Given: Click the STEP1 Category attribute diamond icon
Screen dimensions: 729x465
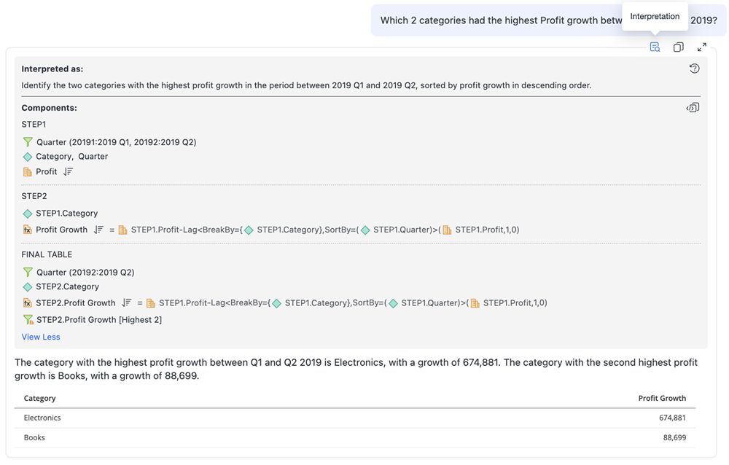Looking at the screenshot, I should [28, 157].
